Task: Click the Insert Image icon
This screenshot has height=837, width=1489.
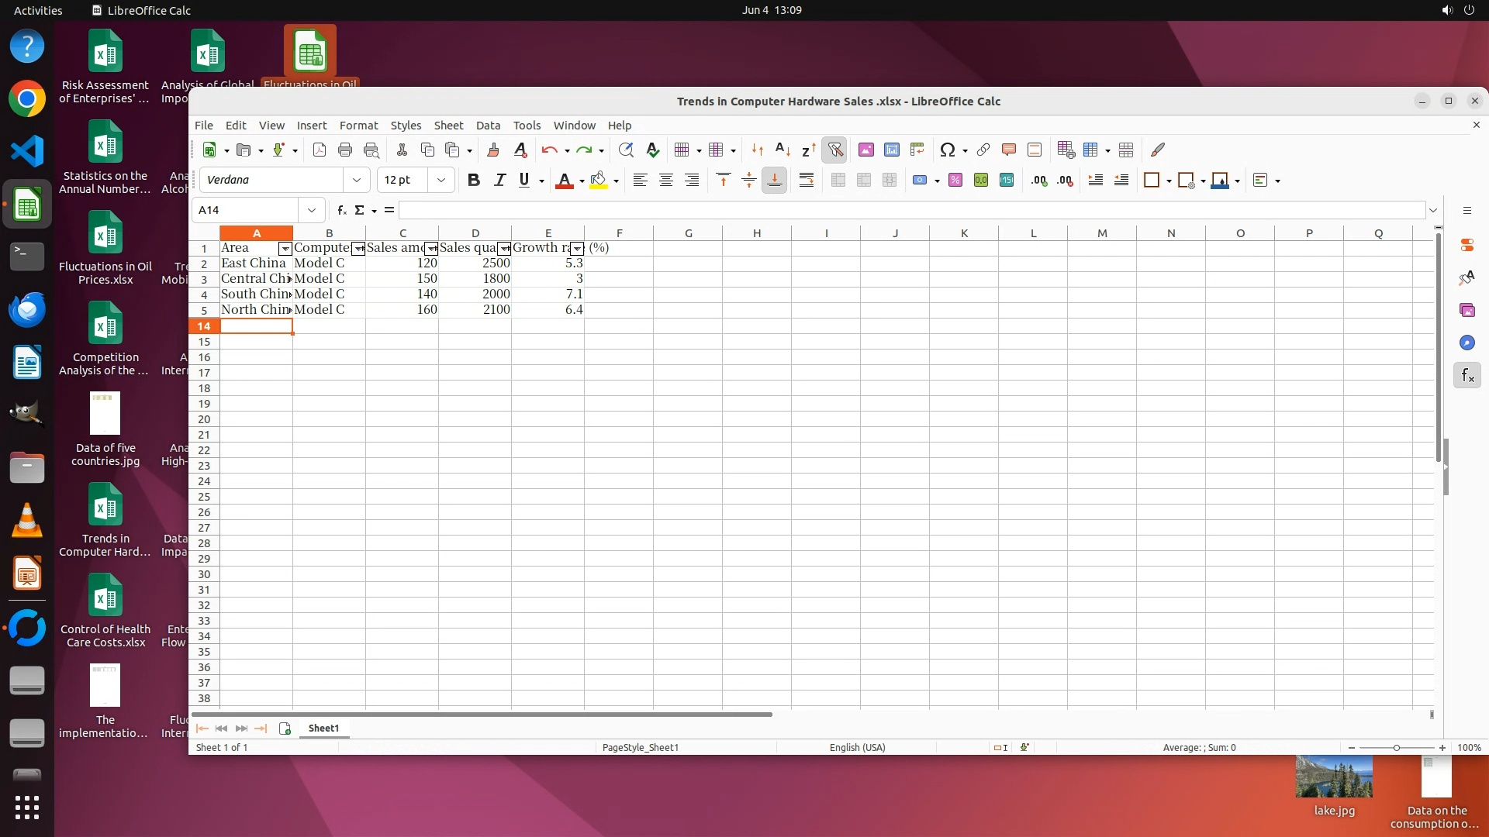Action: [866, 150]
